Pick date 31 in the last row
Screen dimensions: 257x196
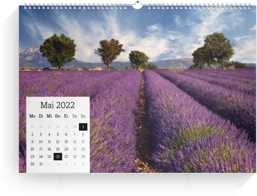pos(41,164)
